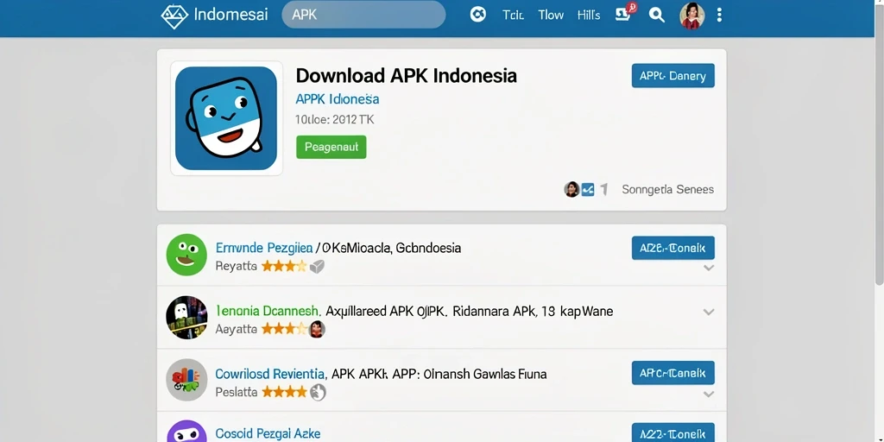Open notifications icon with red badge
This screenshot has height=442, width=884.
[625, 12]
